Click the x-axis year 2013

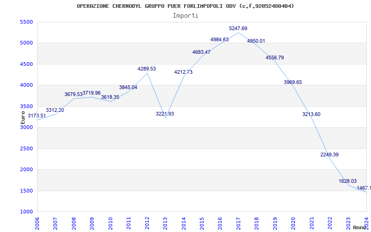(x=165, y=224)
